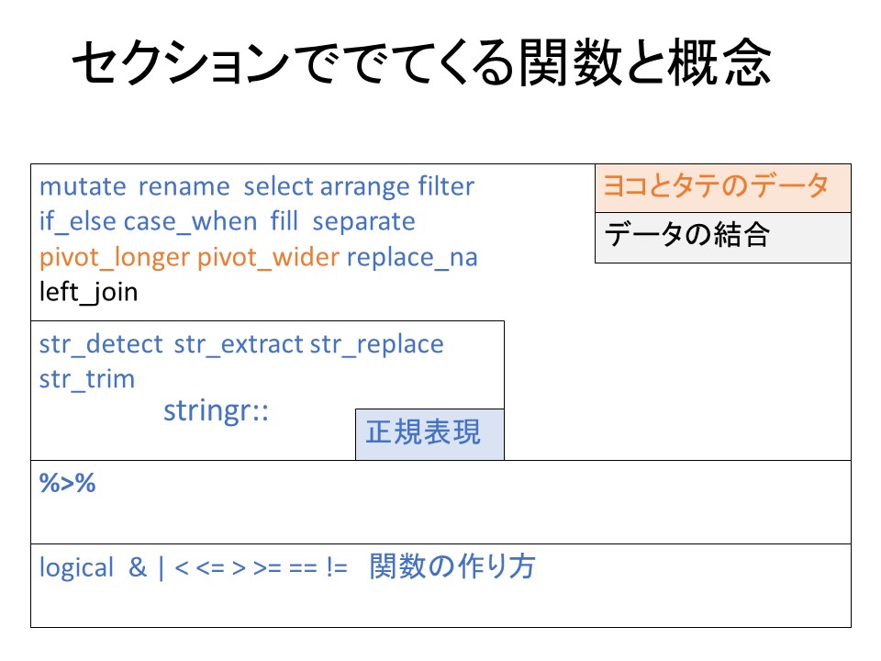Click the blue 正規表現 box
Image resolution: width=881 pixels, height=661 pixels.
429,433
